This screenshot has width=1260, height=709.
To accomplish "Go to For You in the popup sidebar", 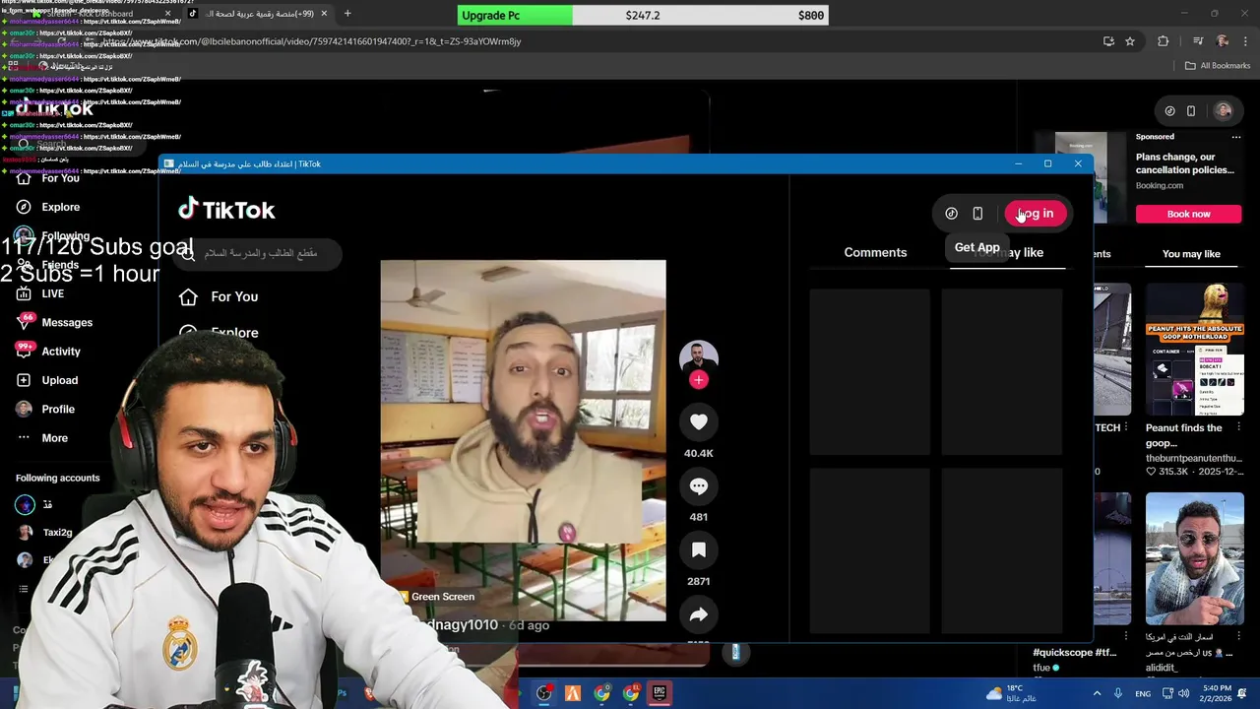I will click(219, 296).
